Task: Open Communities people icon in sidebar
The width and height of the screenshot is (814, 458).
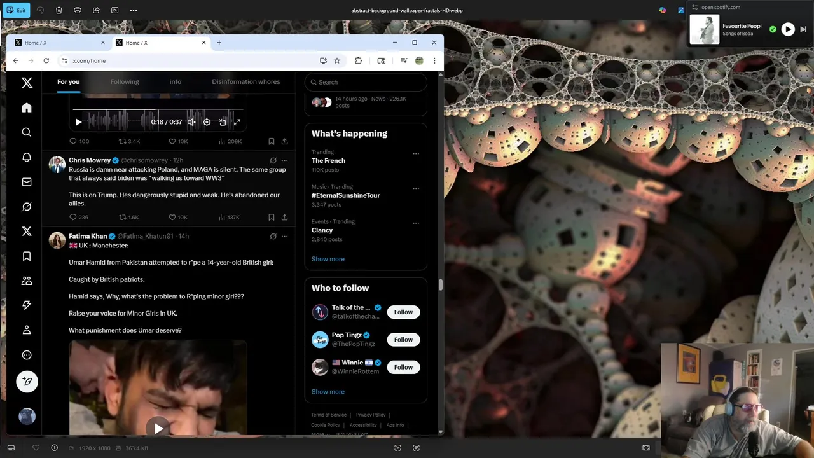Action: click(x=27, y=281)
